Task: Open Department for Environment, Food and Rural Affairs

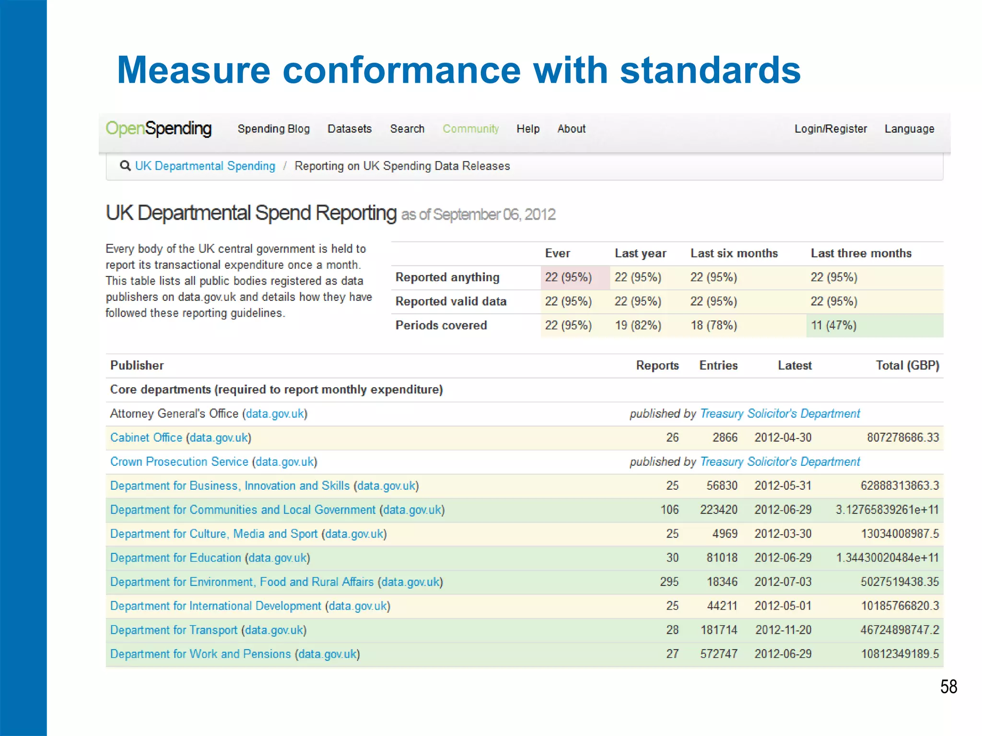Action: 242,582
